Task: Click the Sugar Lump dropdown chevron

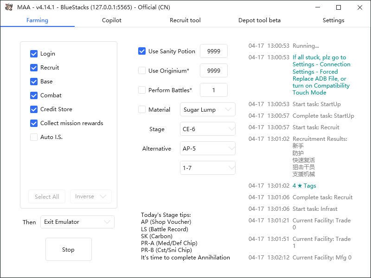Action: (228, 109)
